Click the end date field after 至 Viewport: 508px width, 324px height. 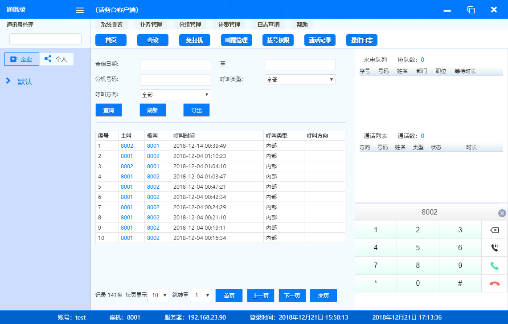(x=300, y=65)
